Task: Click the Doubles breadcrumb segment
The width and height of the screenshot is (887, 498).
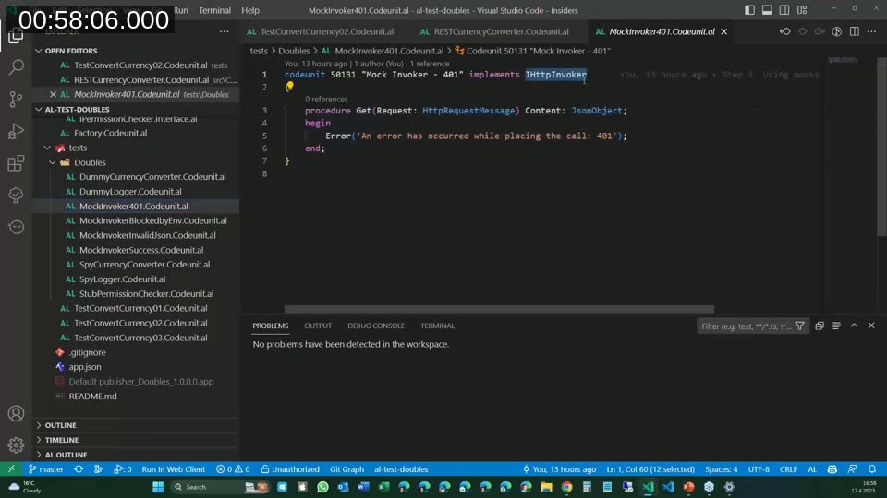Action: point(294,51)
